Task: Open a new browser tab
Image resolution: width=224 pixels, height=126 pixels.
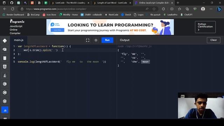Action: (x=178, y=3)
